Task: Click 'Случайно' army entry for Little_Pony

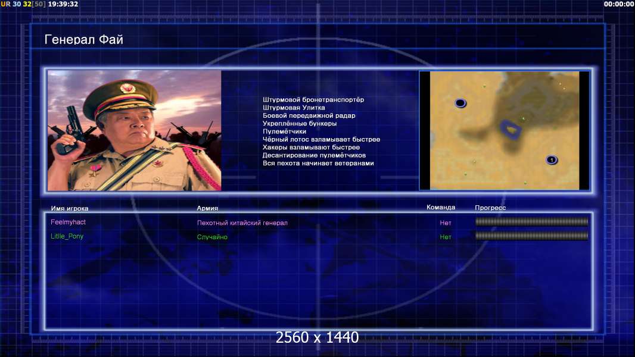Action: click(212, 237)
